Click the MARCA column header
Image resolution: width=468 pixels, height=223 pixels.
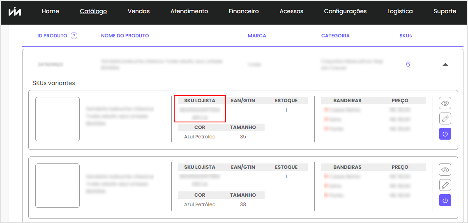(257, 36)
